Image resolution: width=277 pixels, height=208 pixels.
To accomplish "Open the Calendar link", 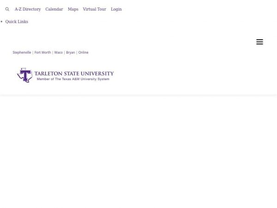I will pyautogui.click(x=54, y=9).
